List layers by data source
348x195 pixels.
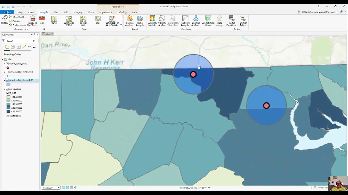point(13,47)
